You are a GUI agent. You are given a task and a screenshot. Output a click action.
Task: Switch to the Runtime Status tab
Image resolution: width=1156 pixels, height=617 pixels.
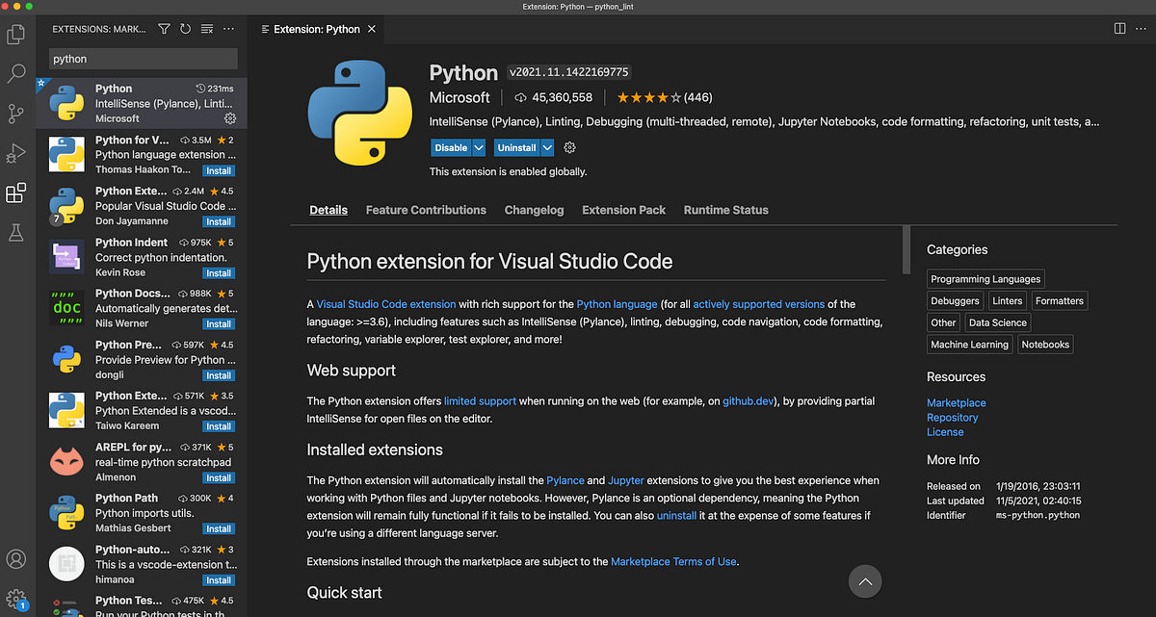[x=725, y=210]
